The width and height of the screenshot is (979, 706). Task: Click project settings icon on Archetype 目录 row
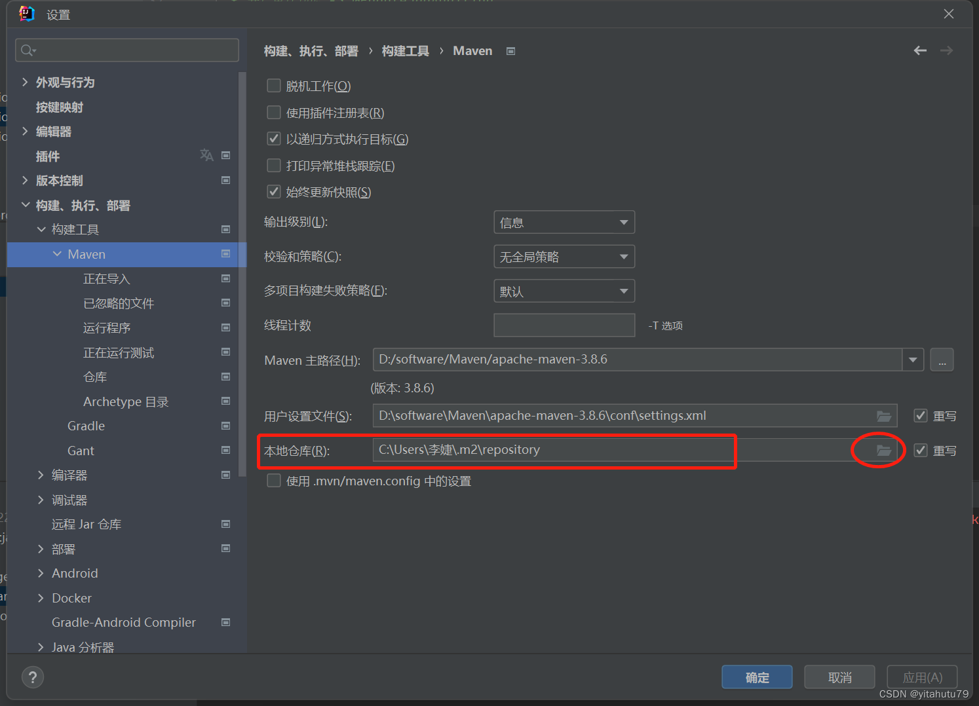coord(226,401)
